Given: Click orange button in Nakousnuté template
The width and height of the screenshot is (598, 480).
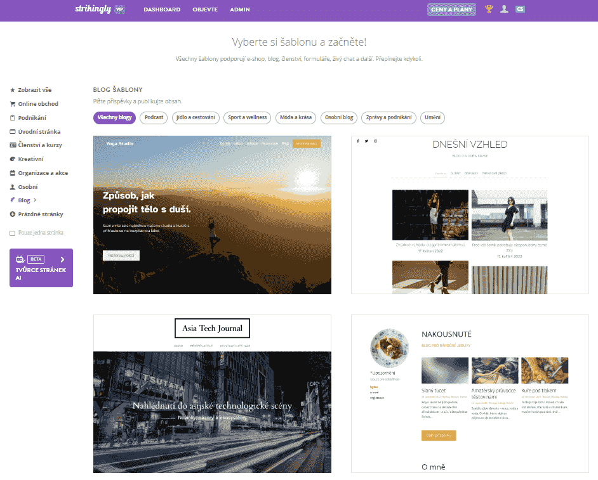Looking at the screenshot, I should 439,436.
